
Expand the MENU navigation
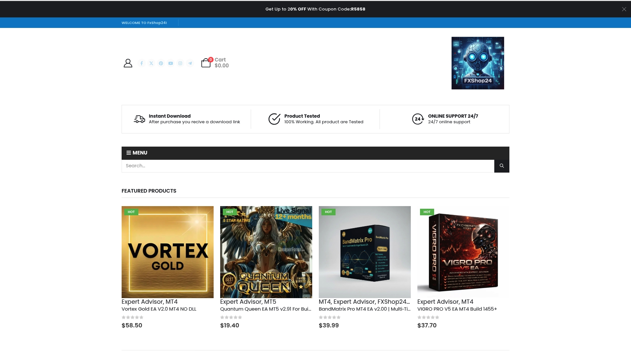[137, 153]
